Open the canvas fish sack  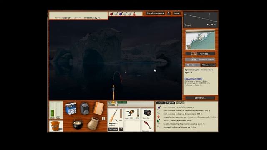point(93,124)
